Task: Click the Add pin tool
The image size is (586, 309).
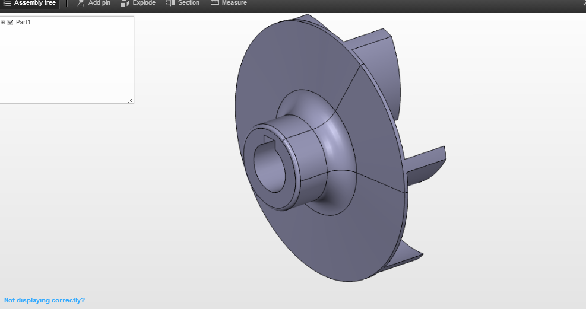Action: (x=94, y=3)
